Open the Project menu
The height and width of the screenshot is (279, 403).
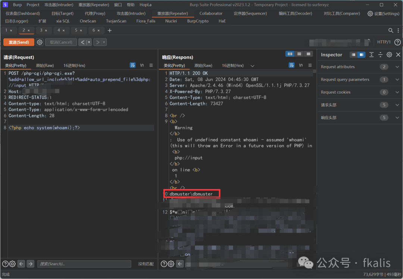pyautogui.click(x=33, y=4)
